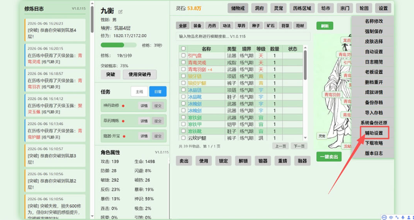Select the checkbox of the 狼牙链 row

click(x=183, y=76)
